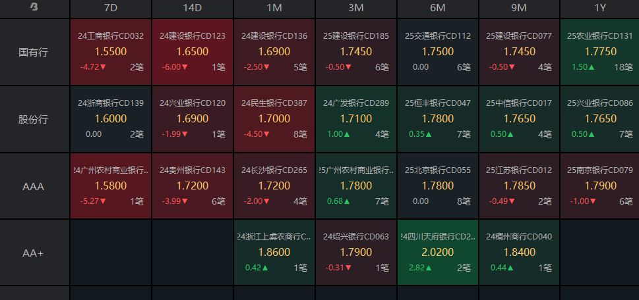The height and width of the screenshot is (300, 639).
Task: Click the logo icon in the top-left corner
Action: point(34,8)
